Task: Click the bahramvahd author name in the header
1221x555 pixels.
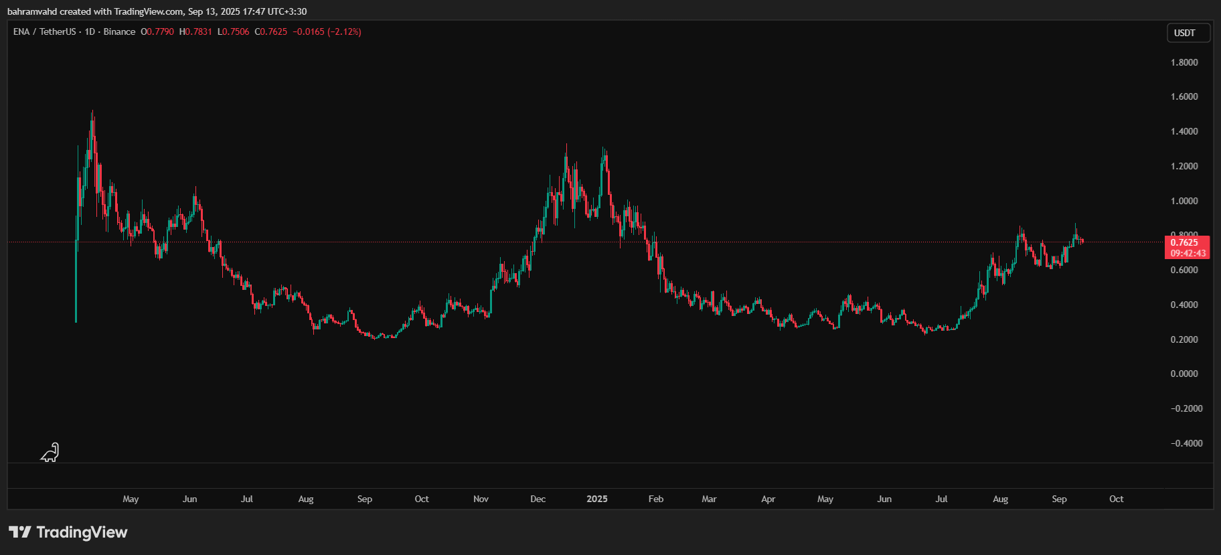Action: [x=31, y=11]
